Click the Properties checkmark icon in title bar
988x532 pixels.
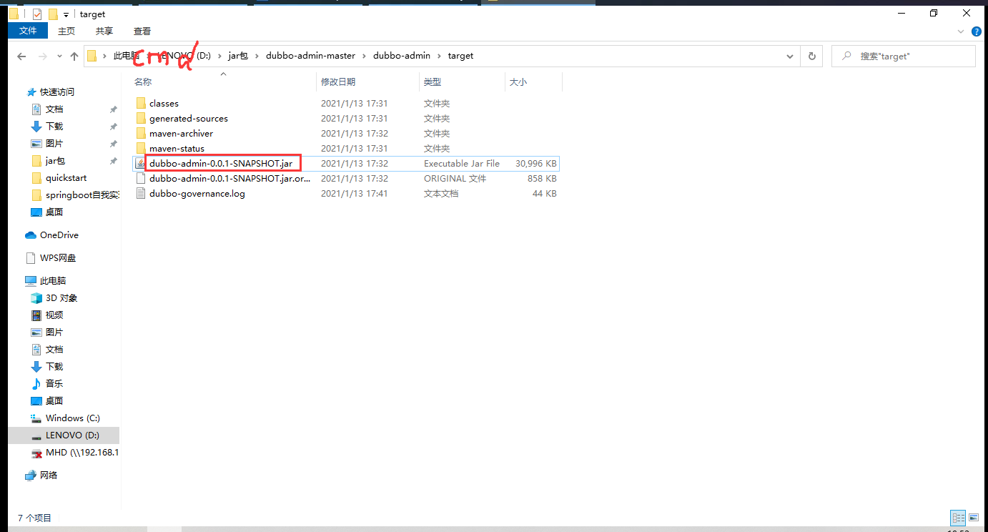point(37,14)
